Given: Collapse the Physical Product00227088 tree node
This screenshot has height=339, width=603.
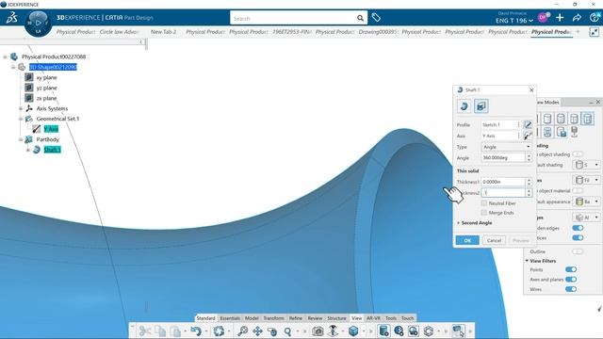Looking at the screenshot, I should click(x=5, y=56).
